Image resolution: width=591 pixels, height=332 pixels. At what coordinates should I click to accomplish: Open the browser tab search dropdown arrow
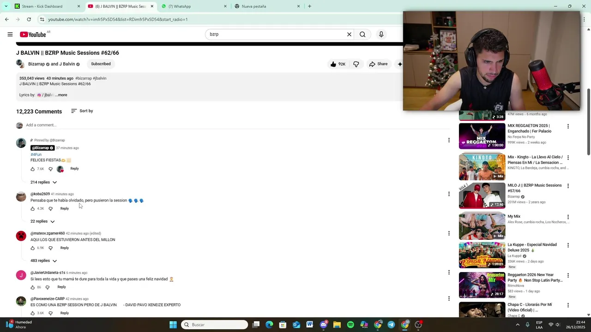pyautogui.click(x=6, y=6)
